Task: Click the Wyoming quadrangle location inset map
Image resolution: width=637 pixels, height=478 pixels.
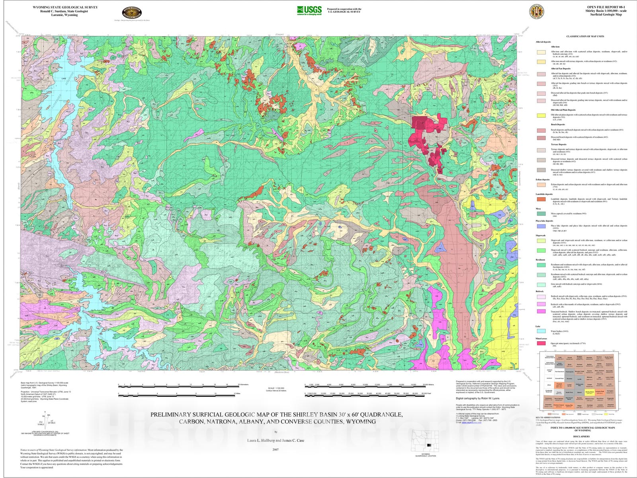Action: click(x=425, y=441)
